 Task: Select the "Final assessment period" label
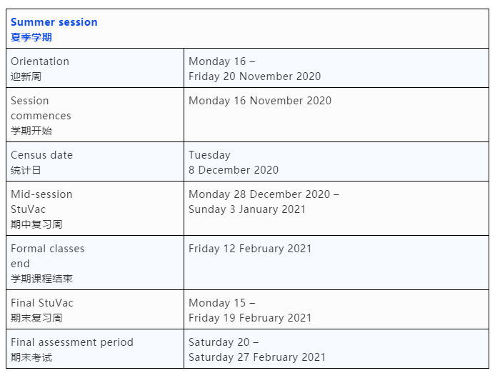pos(72,342)
